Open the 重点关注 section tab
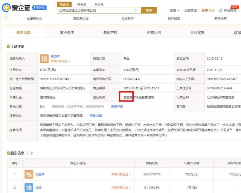This screenshot has width=241, height=193. (67, 32)
